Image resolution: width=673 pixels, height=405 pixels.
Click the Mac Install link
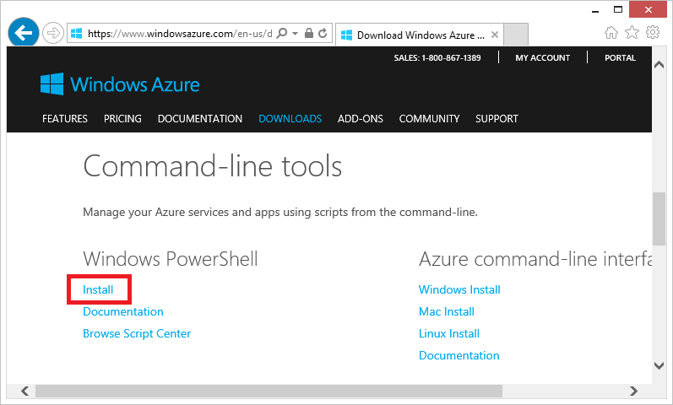click(x=447, y=311)
